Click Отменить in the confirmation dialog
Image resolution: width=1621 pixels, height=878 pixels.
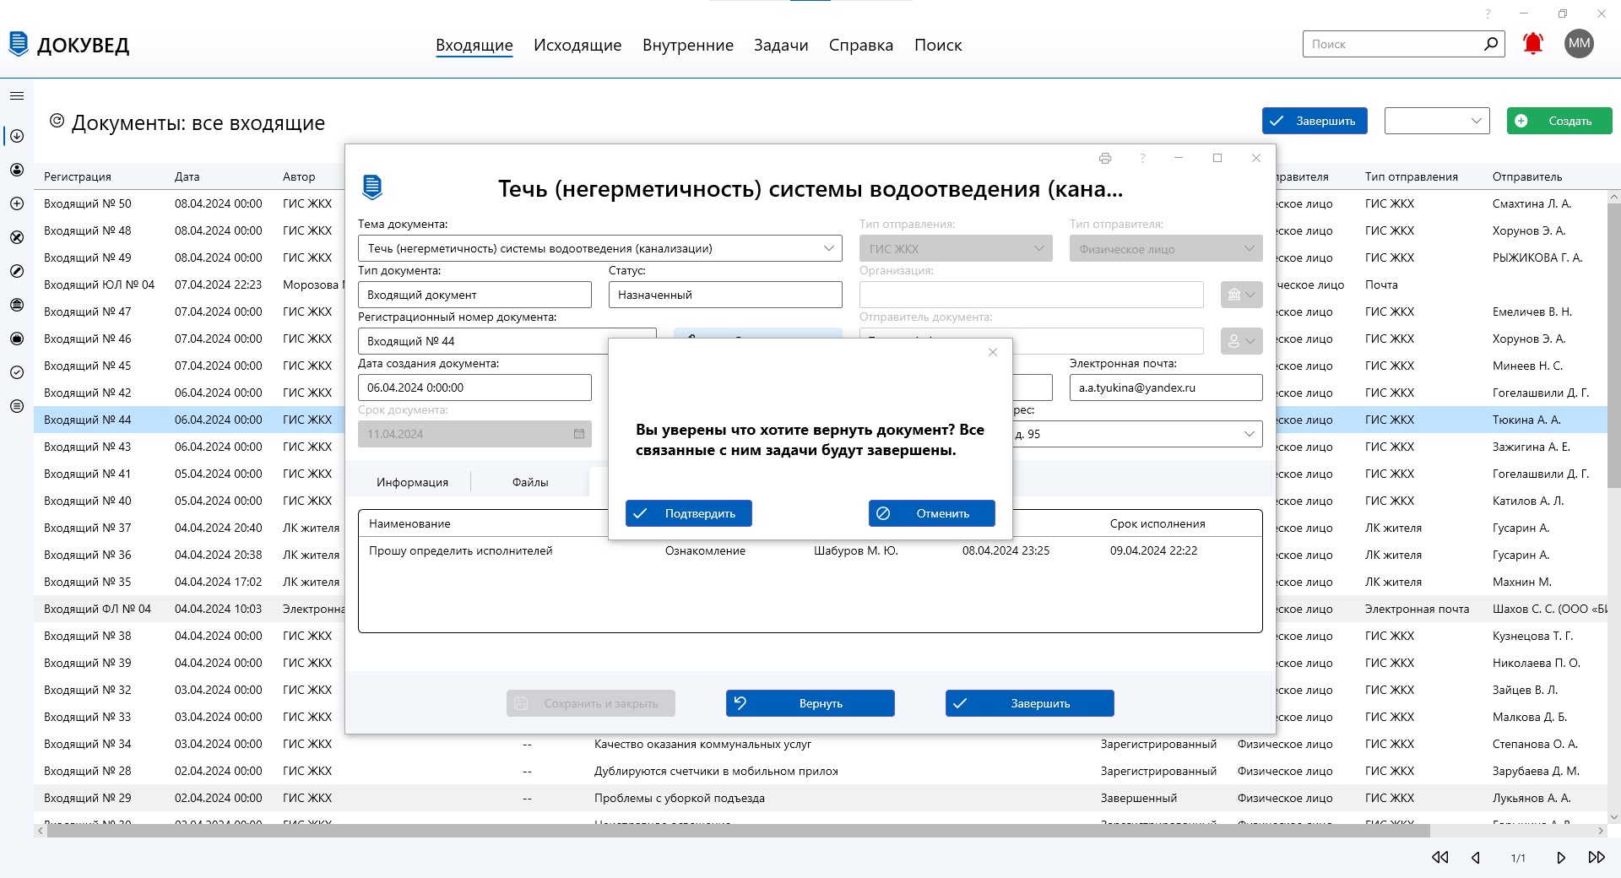click(932, 513)
